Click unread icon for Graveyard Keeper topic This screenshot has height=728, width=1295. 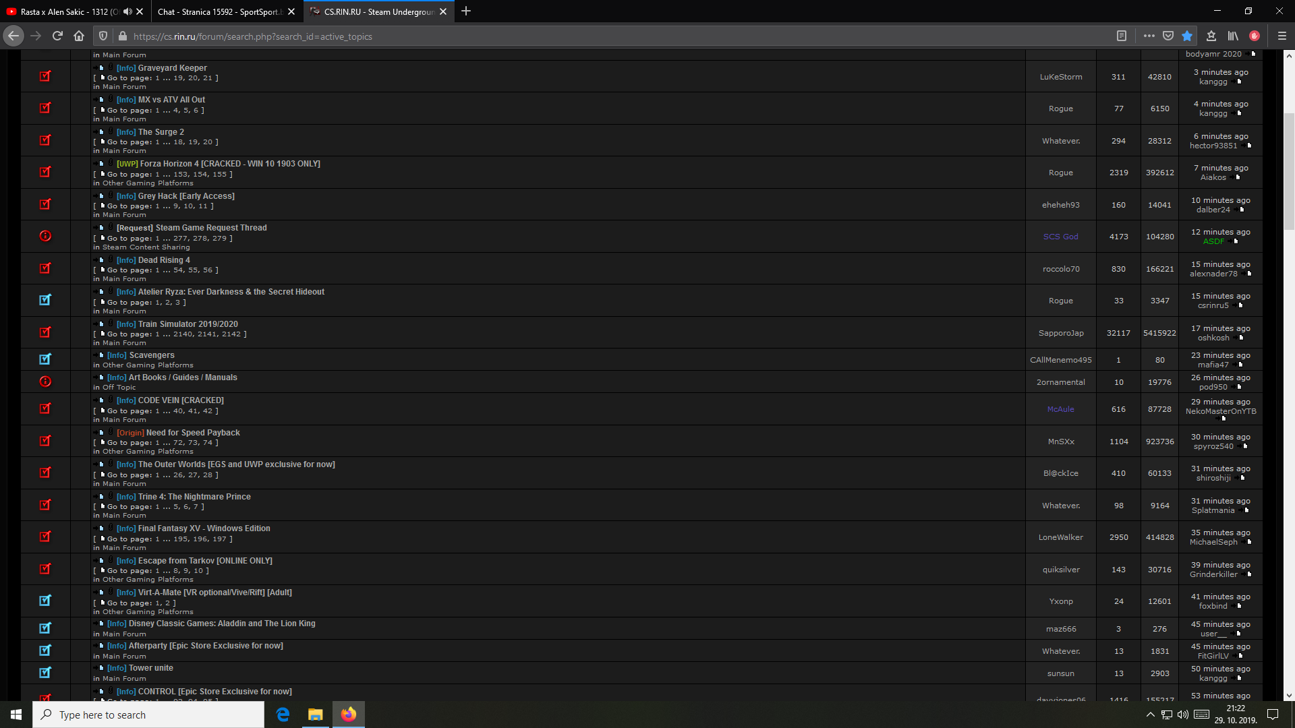click(45, 76)
